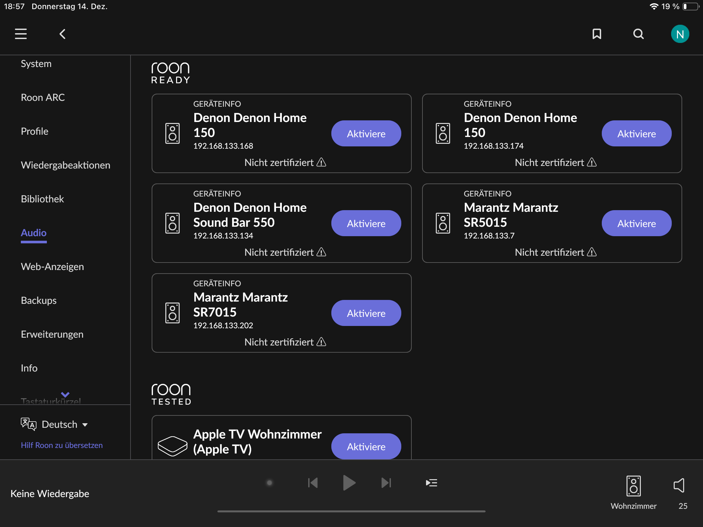Click the translation language icon

click(29, 424)
